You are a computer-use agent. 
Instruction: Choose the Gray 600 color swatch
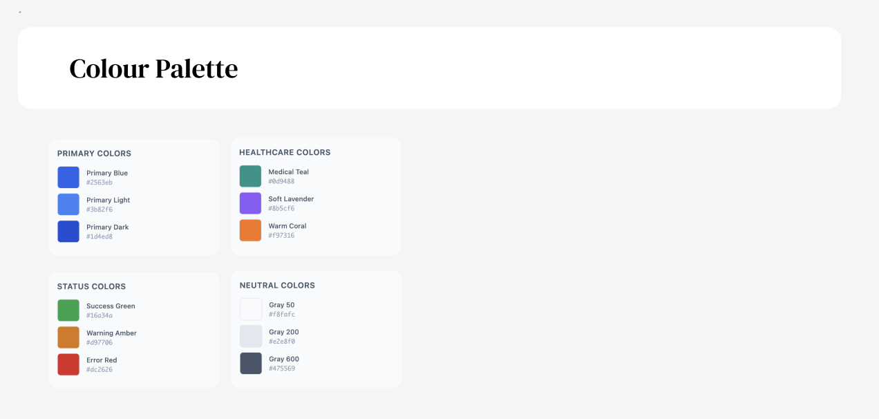(251, 363)
